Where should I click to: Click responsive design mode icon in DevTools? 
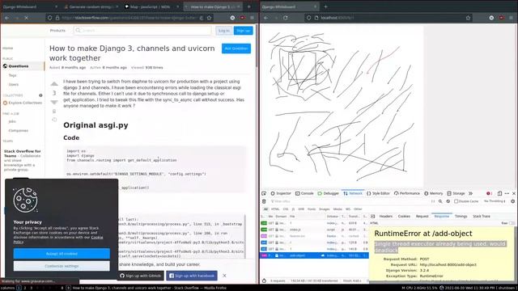tap(499, 193)
